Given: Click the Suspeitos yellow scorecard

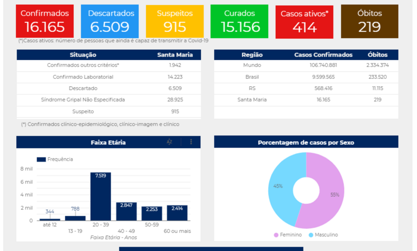Looking at the screenshot, I should 175,21.
